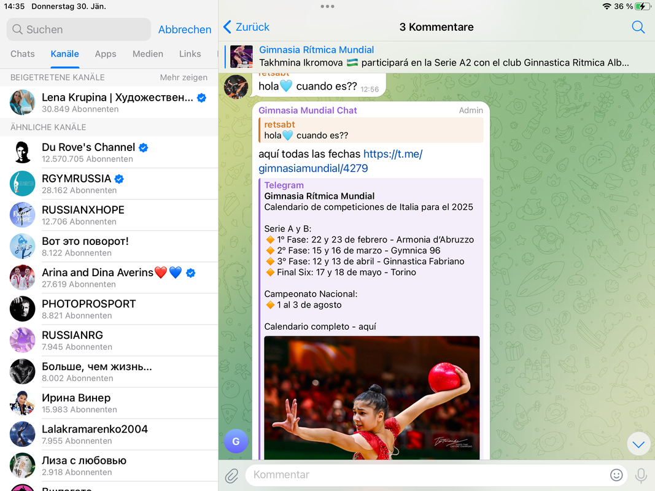Open the PHOTOPROSPORT channel avatar

[x=23, y=309]
